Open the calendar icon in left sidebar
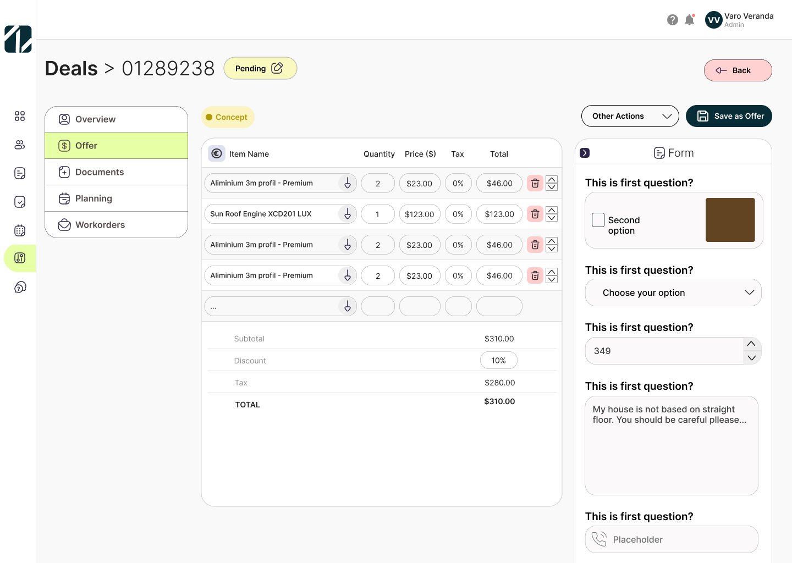792x563 pixels. point(20,230)
